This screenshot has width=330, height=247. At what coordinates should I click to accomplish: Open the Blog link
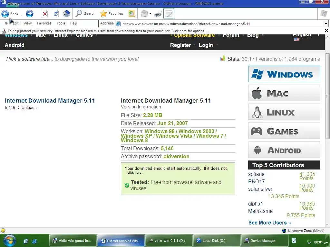pyautogui.click(x=253, y=35)
